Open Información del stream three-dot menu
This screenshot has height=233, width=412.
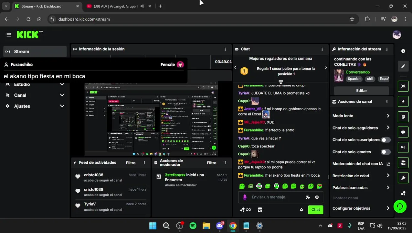387,49
